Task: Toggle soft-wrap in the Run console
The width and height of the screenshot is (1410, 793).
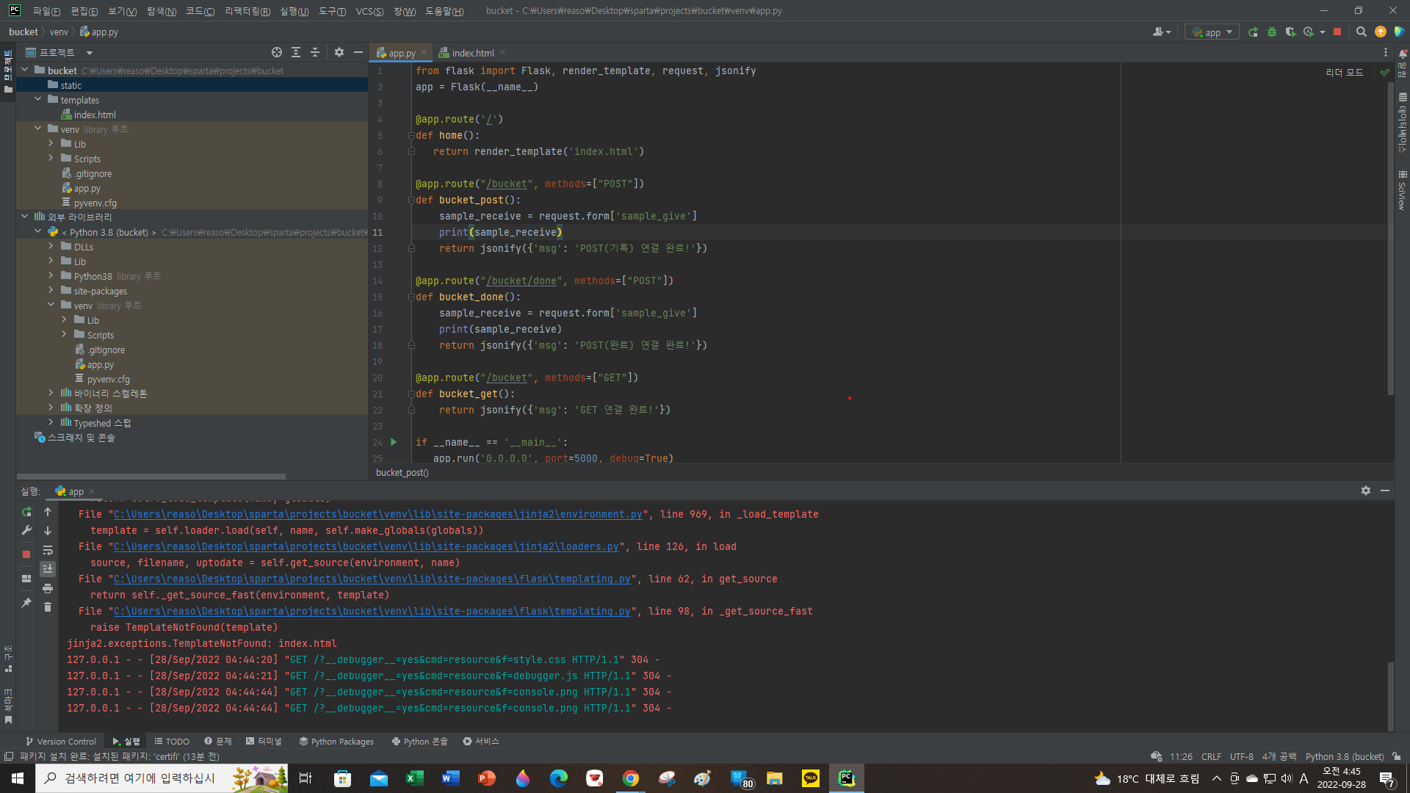Action: pyautogui.click(x=48, y=550)
